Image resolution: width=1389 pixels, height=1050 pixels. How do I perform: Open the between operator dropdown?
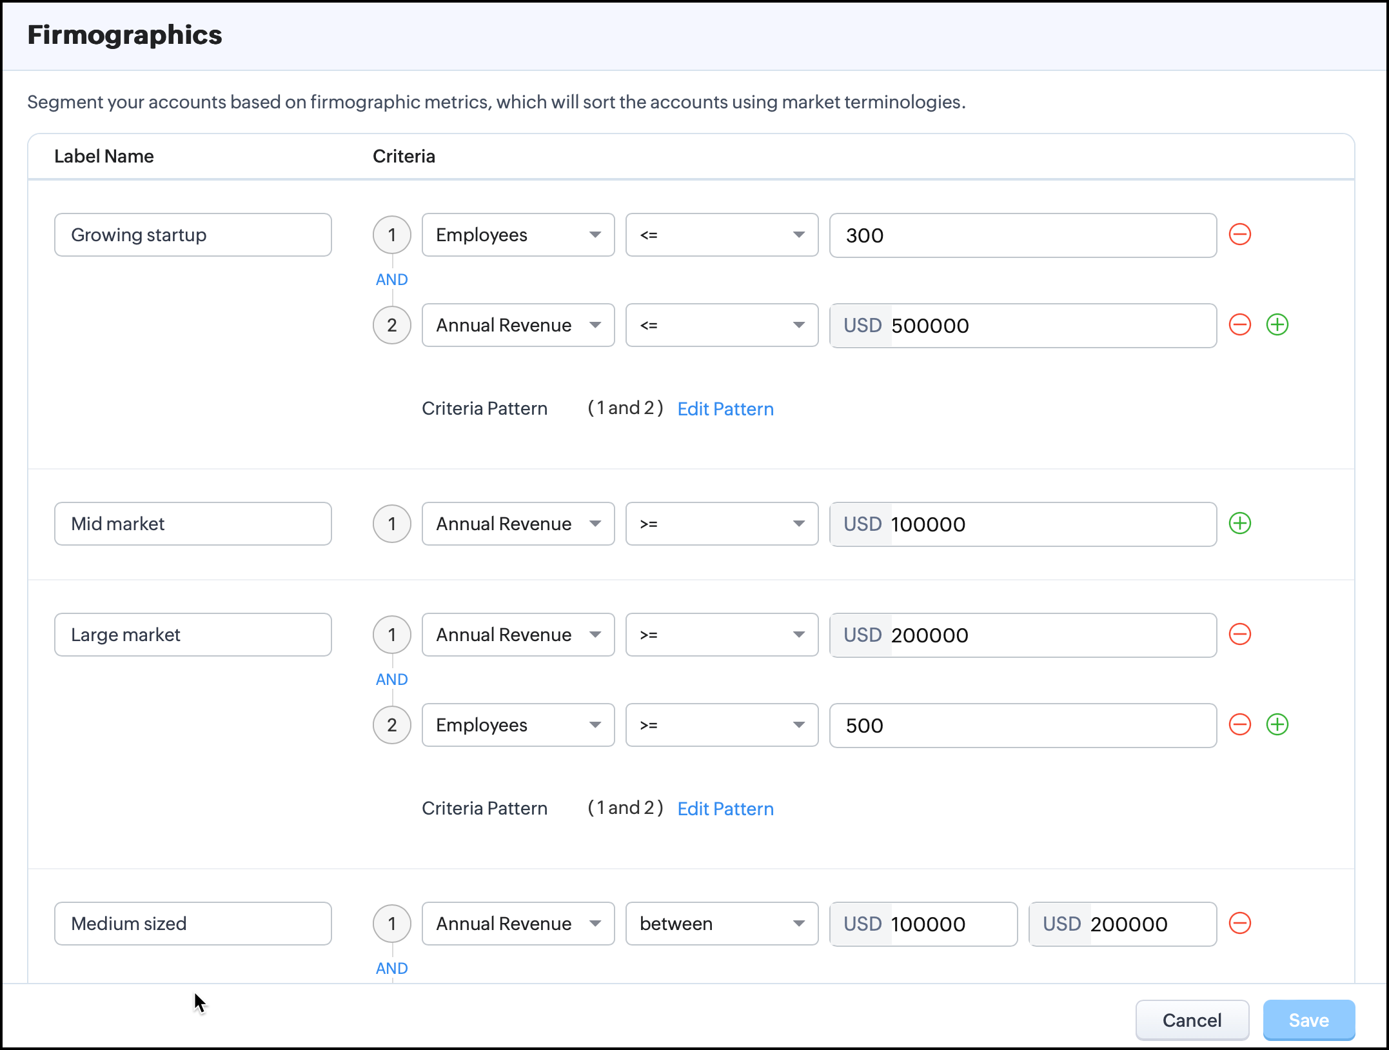click(x=721, y=924)
